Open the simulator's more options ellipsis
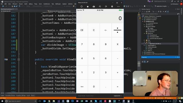The height and width of the screenshot is (103, 183). pos(118,7)
